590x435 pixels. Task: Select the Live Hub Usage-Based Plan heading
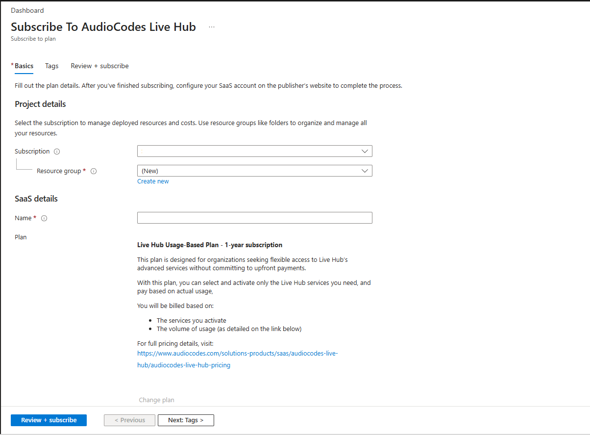[x=210, y=245]
